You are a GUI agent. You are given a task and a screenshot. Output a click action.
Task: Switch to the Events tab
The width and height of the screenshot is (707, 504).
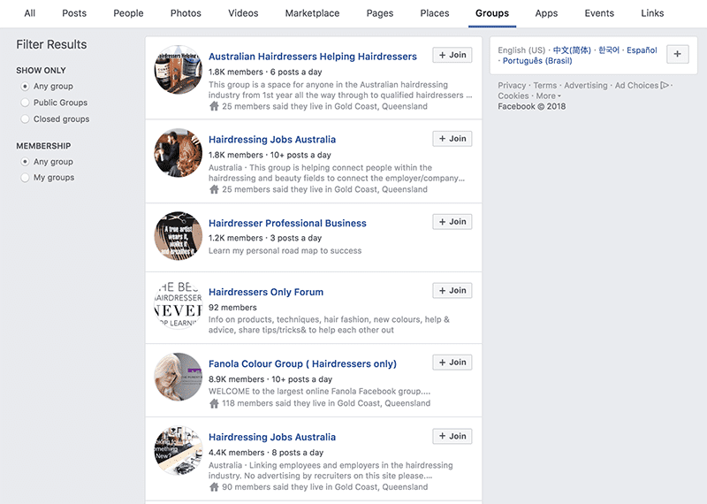599,13
